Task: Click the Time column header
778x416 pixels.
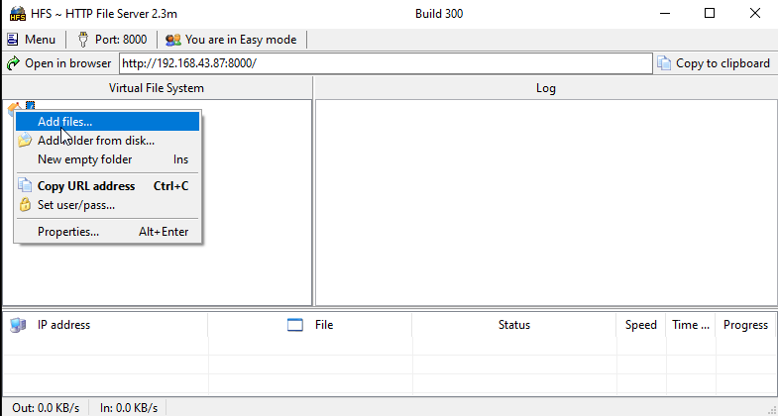Action: coord(691,325)
